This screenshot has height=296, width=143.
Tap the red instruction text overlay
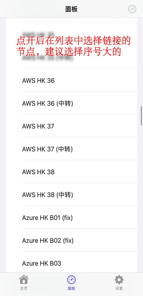[73, 46]
